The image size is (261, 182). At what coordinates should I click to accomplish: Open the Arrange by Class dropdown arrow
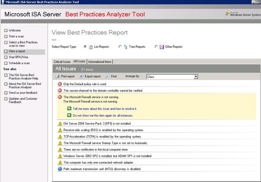click(196, 77)
